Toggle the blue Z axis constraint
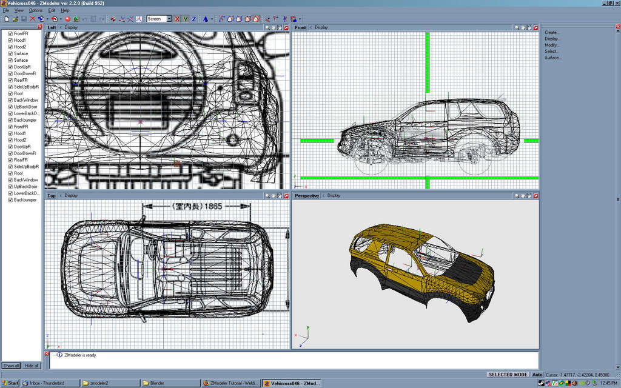The width and height of the screenshot is (621, 388). click(x=194, y=19)
